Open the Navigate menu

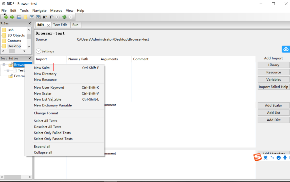click(x=39, y=11)
